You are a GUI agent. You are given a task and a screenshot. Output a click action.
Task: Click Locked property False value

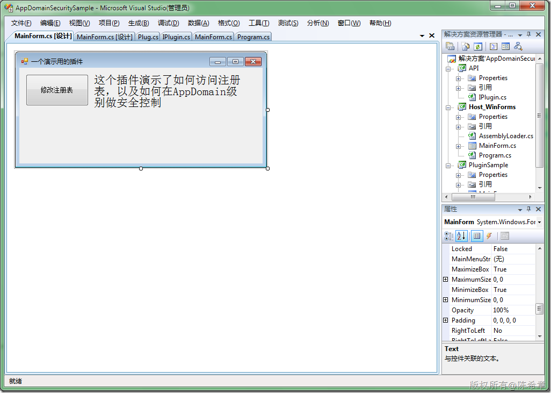point(513,249)
